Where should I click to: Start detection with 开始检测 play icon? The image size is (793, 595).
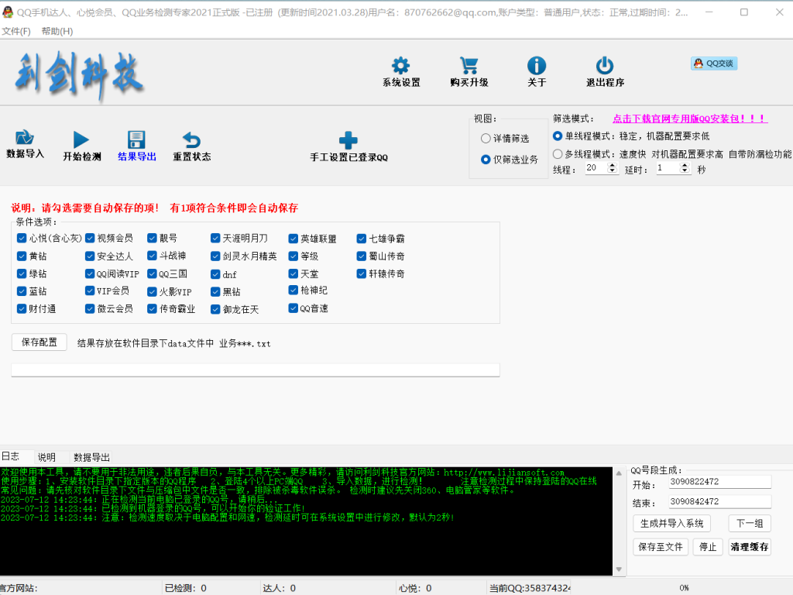coord(81,140)
